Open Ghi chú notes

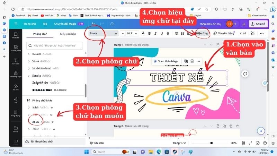[x=97, y=143]
